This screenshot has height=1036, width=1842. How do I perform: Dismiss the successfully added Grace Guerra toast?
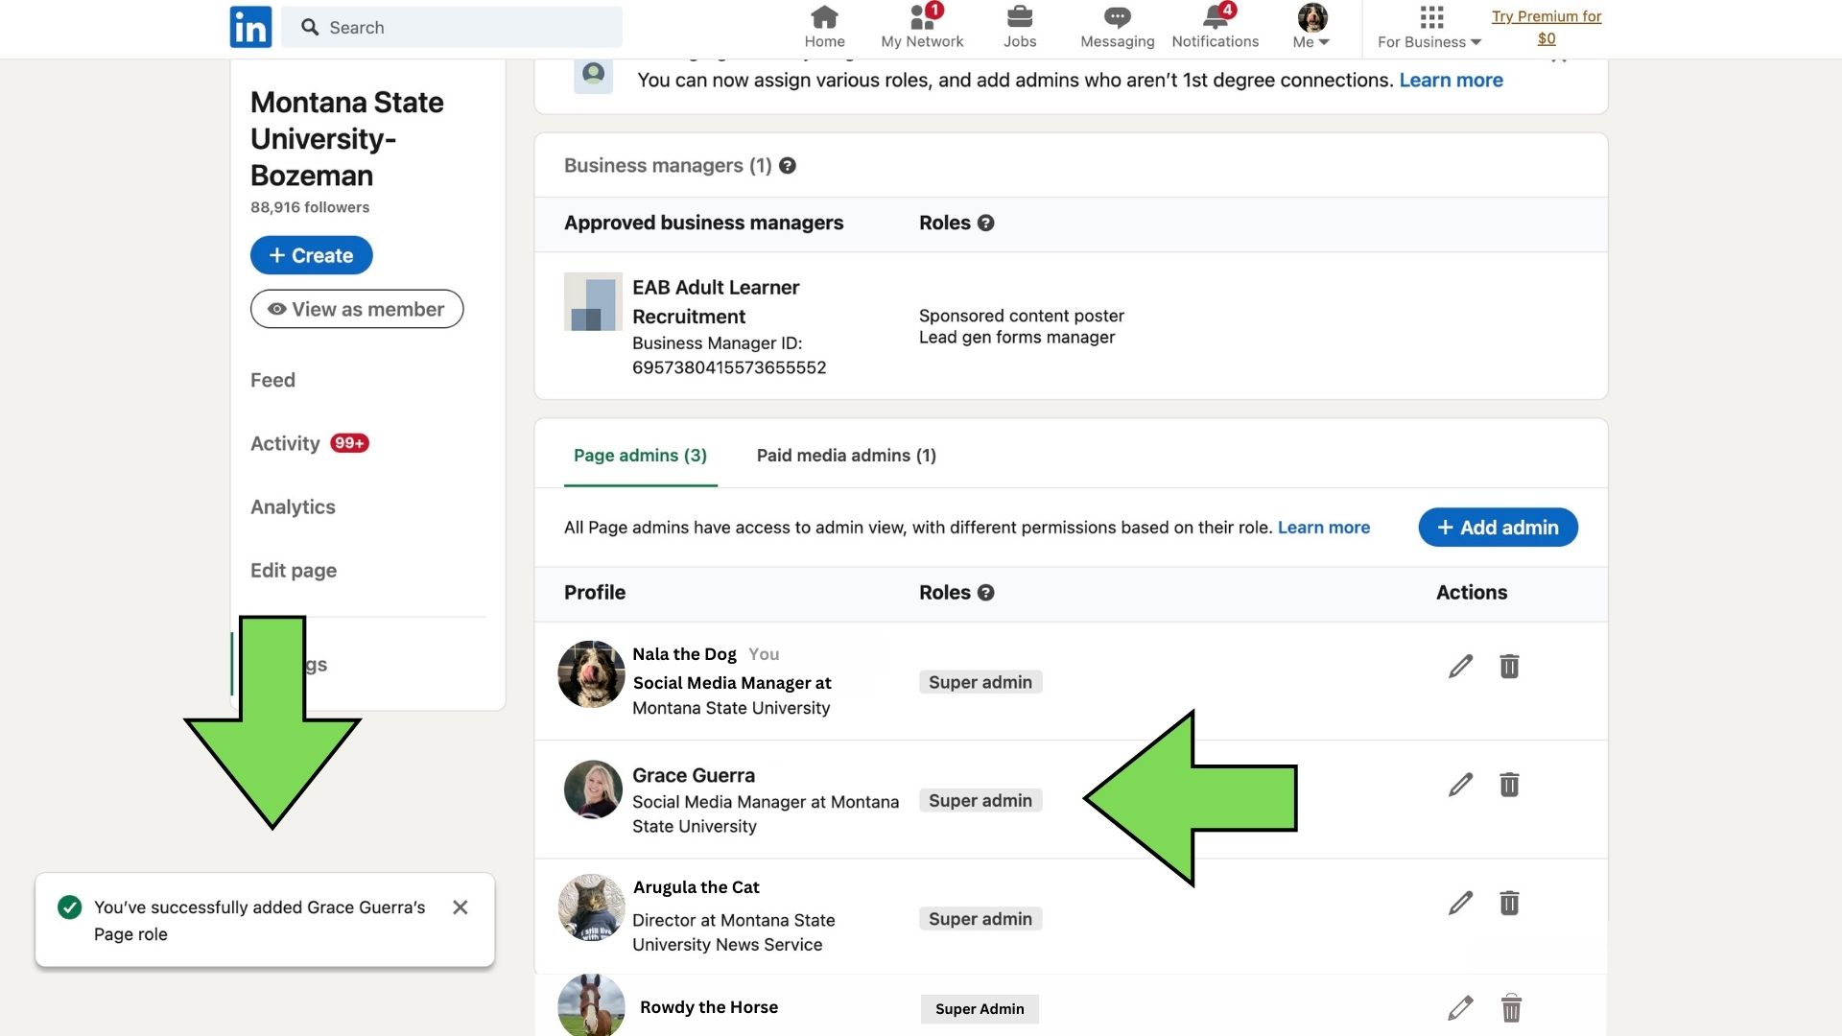pyautogui.click(x=460, y=907)
